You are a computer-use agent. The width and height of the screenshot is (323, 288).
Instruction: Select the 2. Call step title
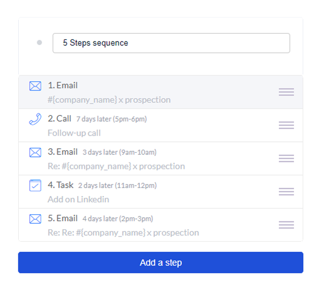[59, 119]
